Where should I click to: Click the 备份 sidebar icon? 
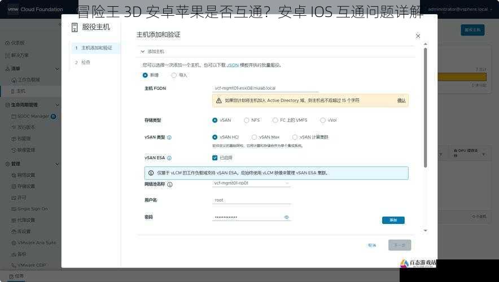14,254
